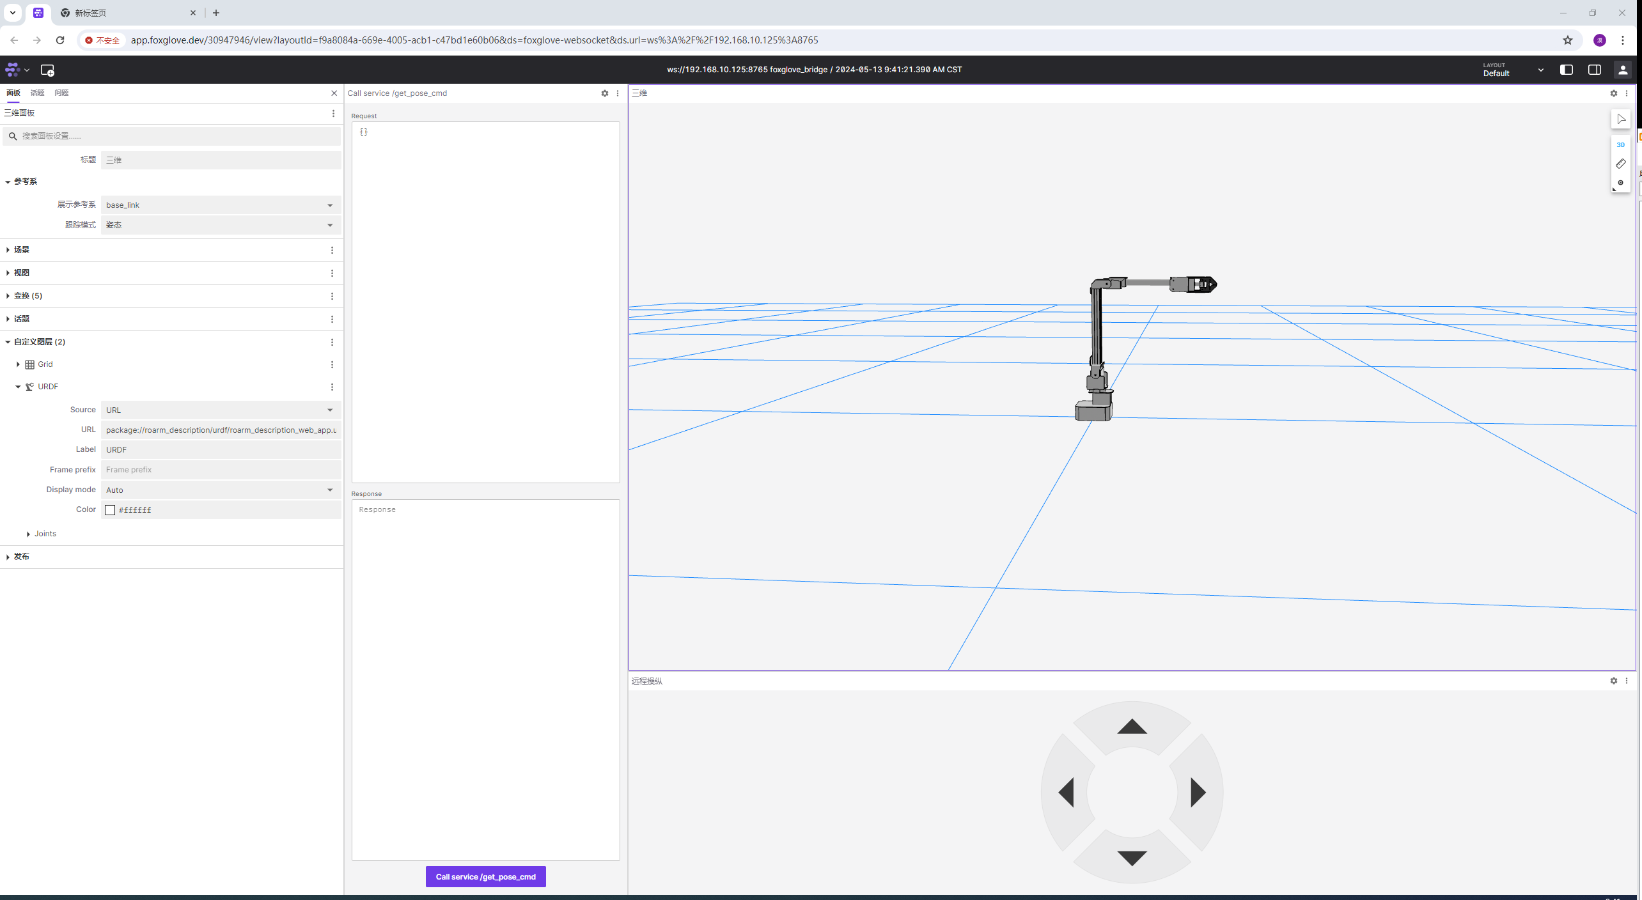The width and height of the screenshot is (1642, 900).
Task: Open the Display mode Auto dropdown
Action: [220, 490]
